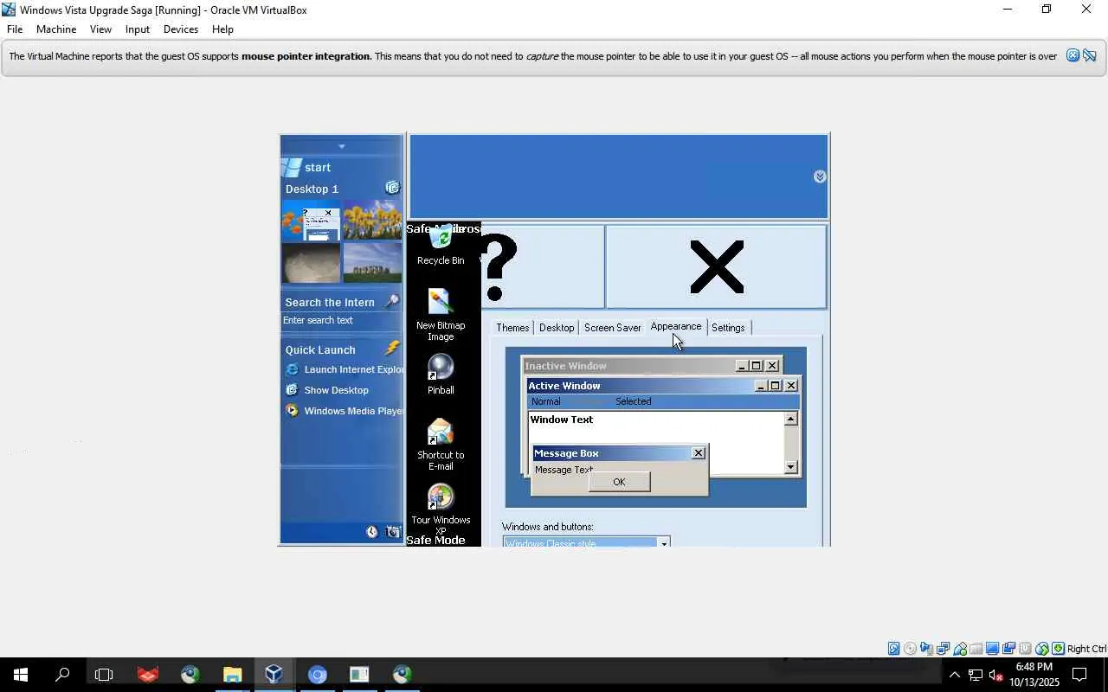The height and width of the screenshot is (692, 1108).
Task: Show hidden icons in host system tray
Action: 955,675
